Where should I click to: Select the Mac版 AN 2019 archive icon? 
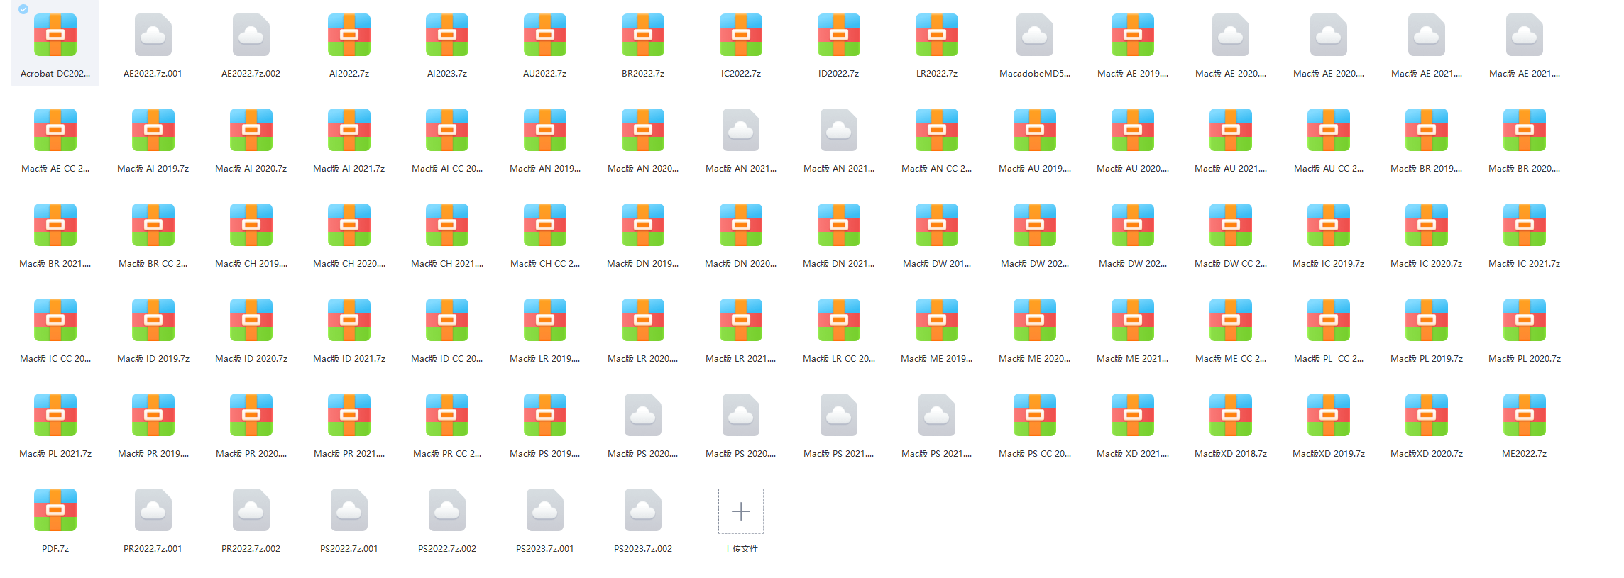(545, 130)
